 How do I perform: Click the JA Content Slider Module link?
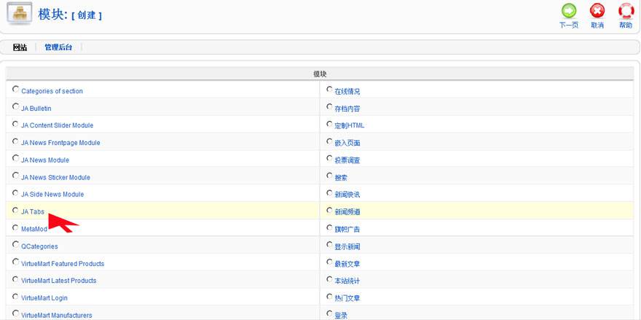[x=58, y=125]
